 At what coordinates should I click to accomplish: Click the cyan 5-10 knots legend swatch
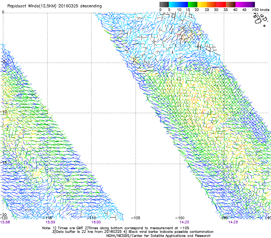point(174,4)
